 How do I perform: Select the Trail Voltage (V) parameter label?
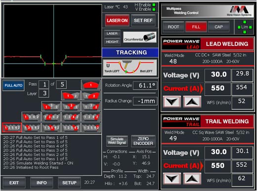[181, 153]
